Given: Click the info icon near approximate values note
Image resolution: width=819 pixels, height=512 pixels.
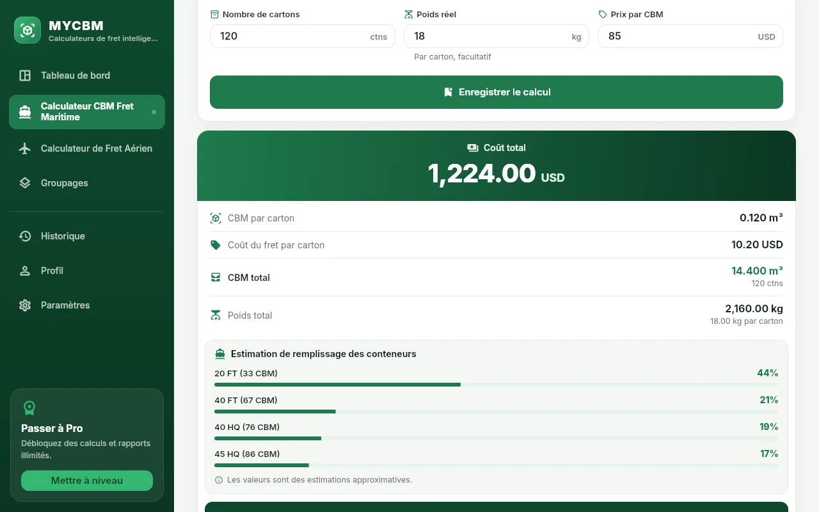Looking at the screenshot, I should pyautogui.click(x=219, y=480).
